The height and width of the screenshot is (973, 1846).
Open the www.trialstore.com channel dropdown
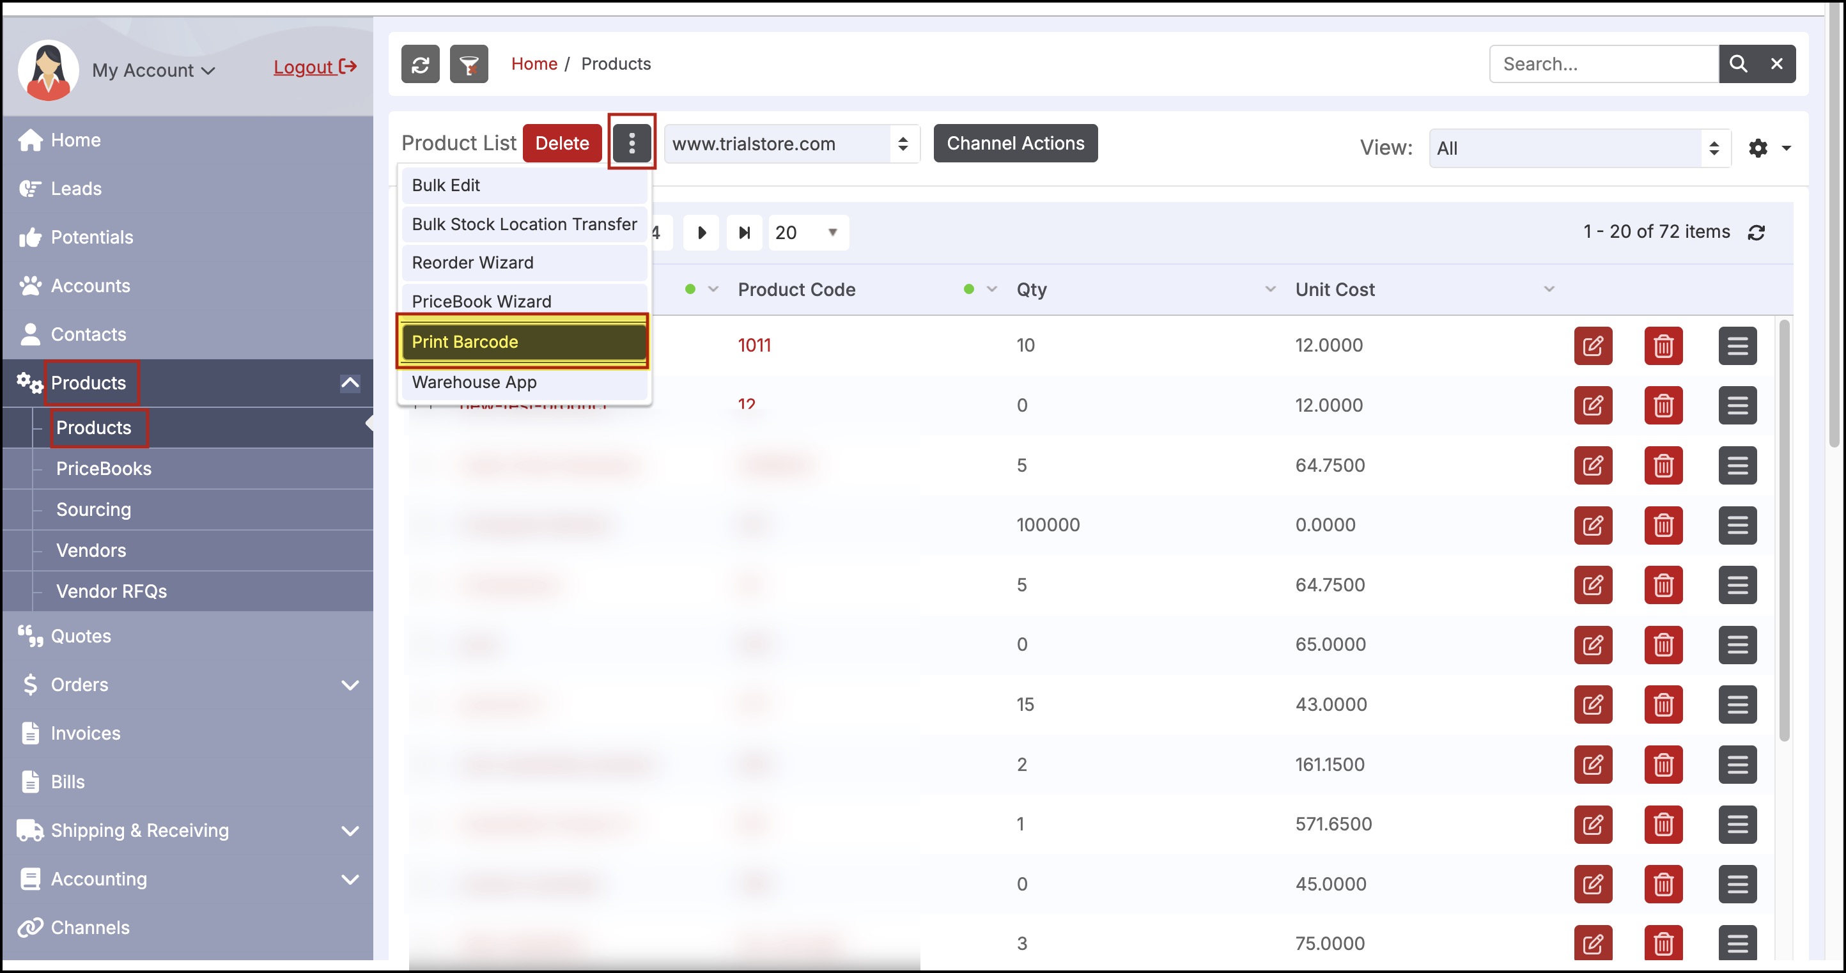[x=791, y=144]
